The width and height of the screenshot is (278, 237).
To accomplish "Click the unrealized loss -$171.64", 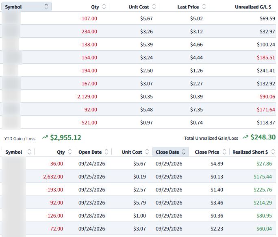I will point(265,110).
